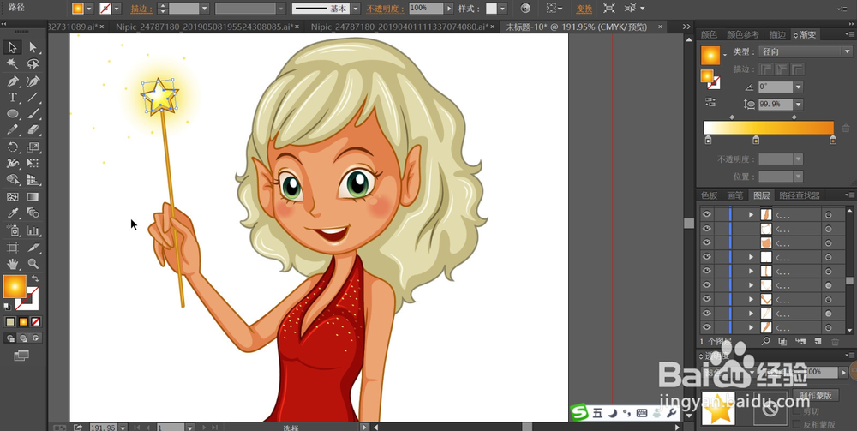Select the Ellipse tool

[13, 114]
